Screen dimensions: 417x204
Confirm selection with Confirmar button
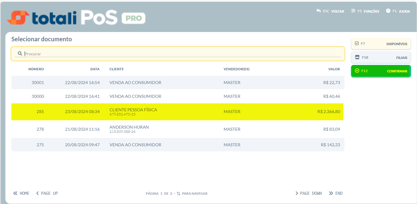pyautogui.click(x=381, y=71)
